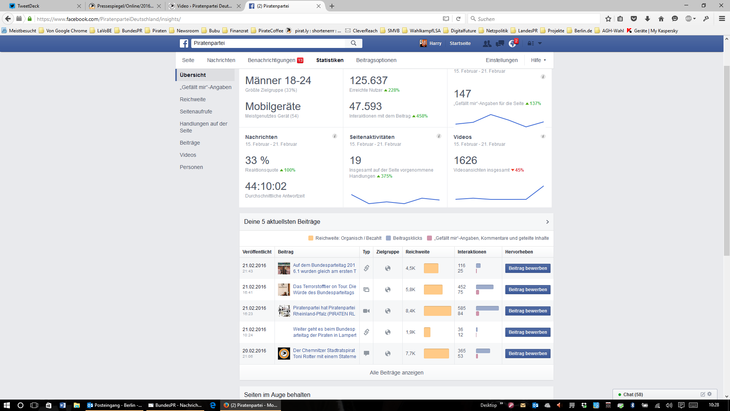The image size is (730, 411).
Task: Open the Facebook messages icon
Action: point(500,43)
